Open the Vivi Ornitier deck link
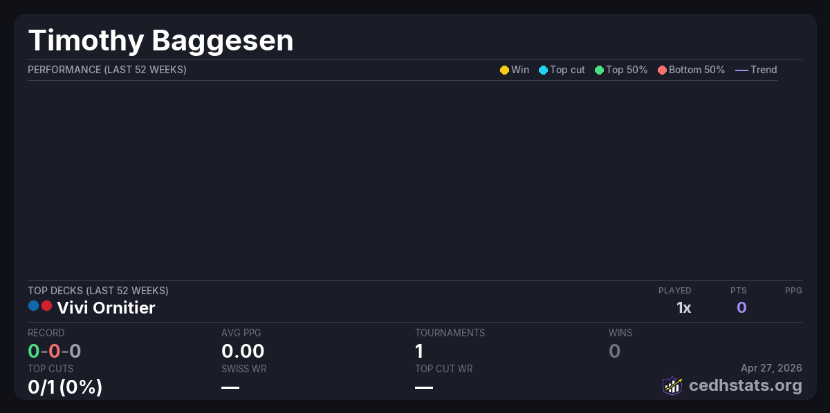Screen dimensions: 830x413 tap(106, 307)
